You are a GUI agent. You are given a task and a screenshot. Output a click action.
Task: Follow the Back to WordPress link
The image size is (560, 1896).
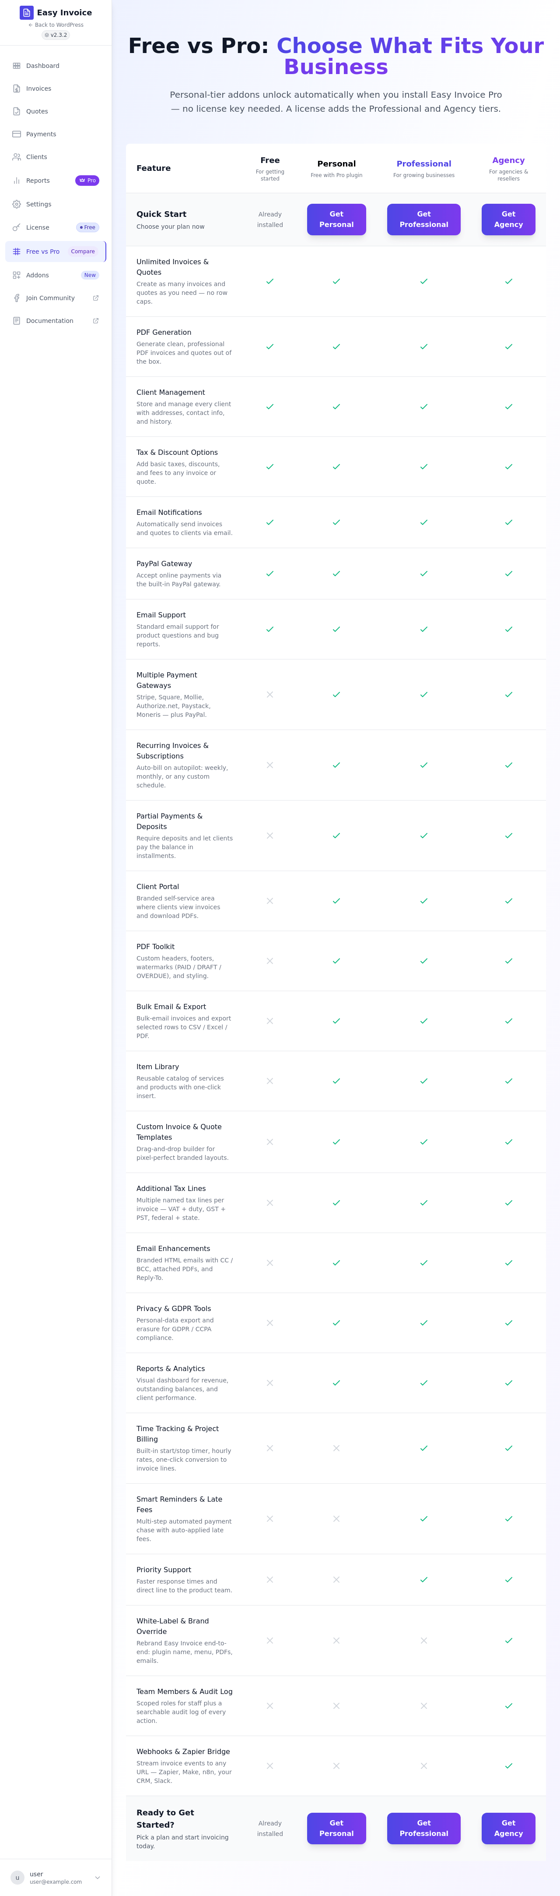(x=56, y=25)
